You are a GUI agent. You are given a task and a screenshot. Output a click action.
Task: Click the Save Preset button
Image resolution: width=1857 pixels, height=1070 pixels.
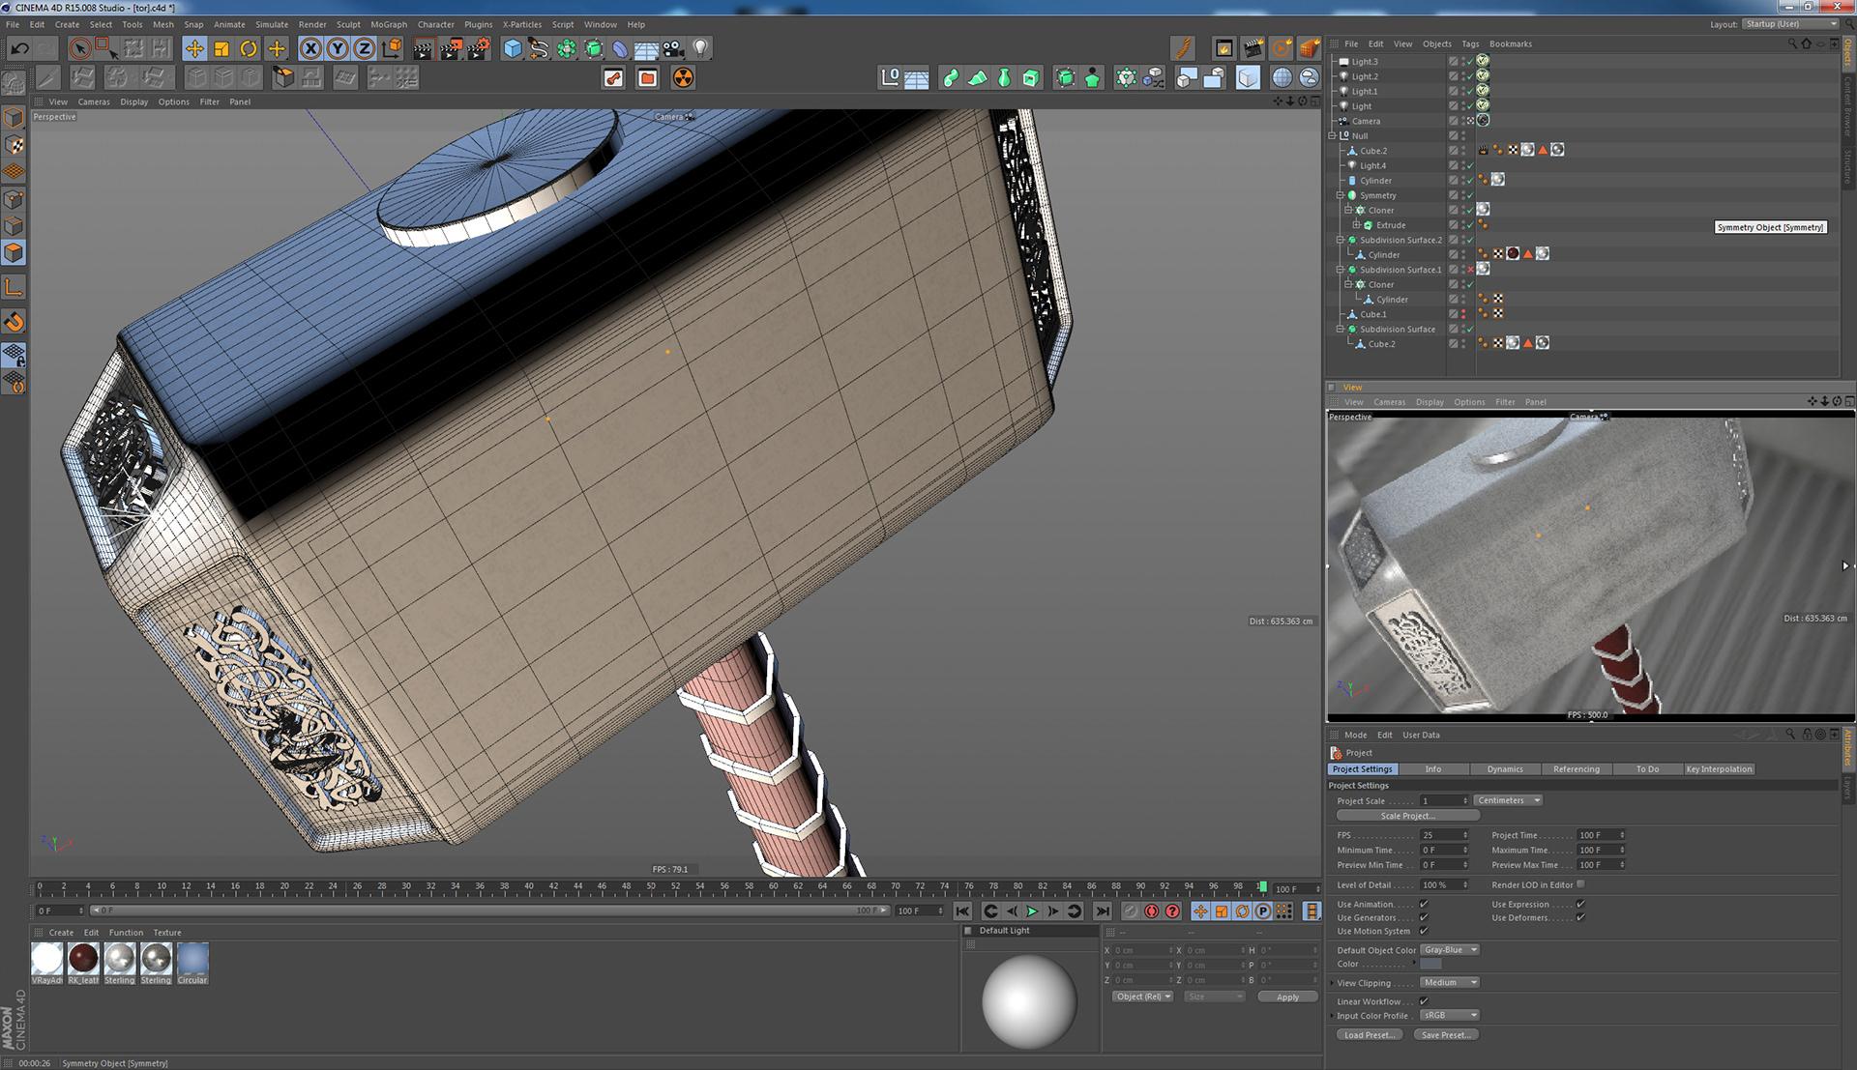click(x=1446, y=1035)
